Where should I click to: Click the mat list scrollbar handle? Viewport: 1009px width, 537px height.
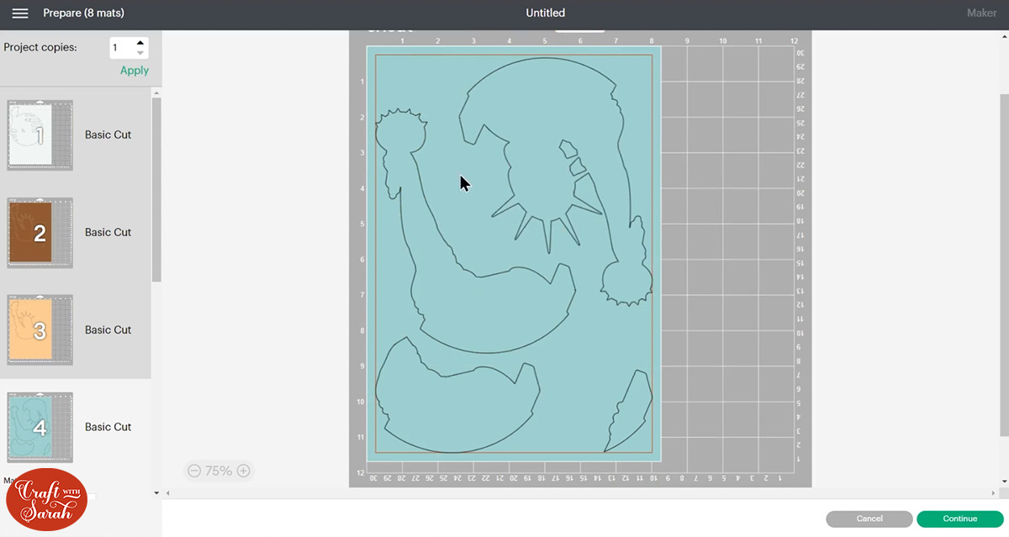156,185
